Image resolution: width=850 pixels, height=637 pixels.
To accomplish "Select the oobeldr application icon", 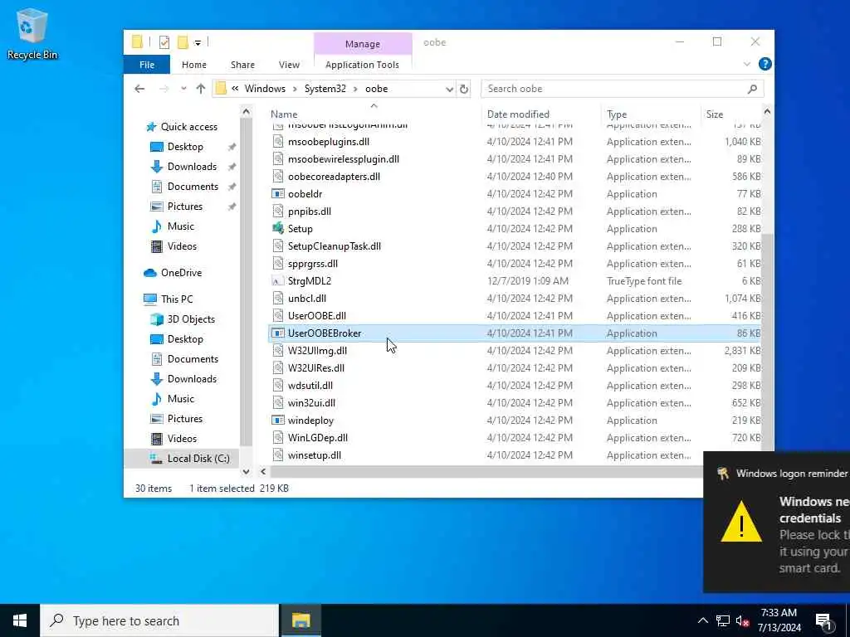I will click(x=278, y=194).
